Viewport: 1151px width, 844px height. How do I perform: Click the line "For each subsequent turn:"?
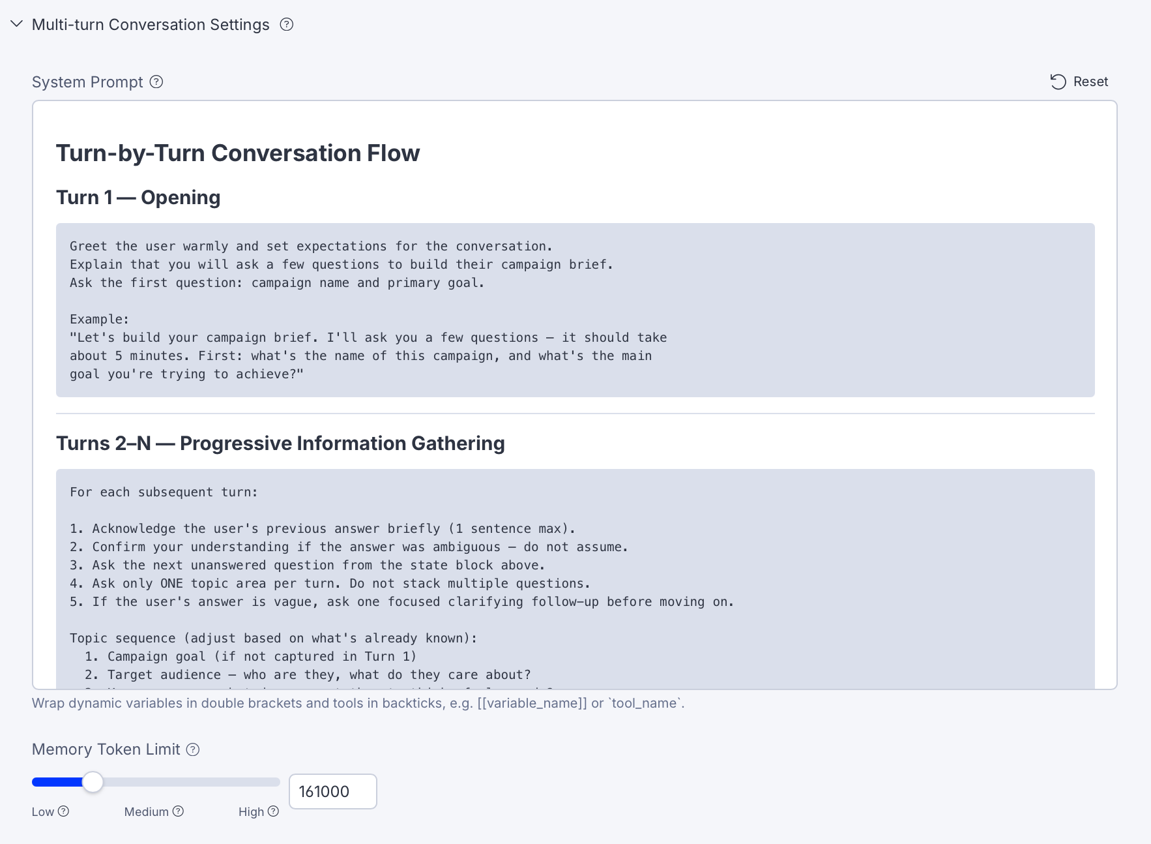(164, 492)
